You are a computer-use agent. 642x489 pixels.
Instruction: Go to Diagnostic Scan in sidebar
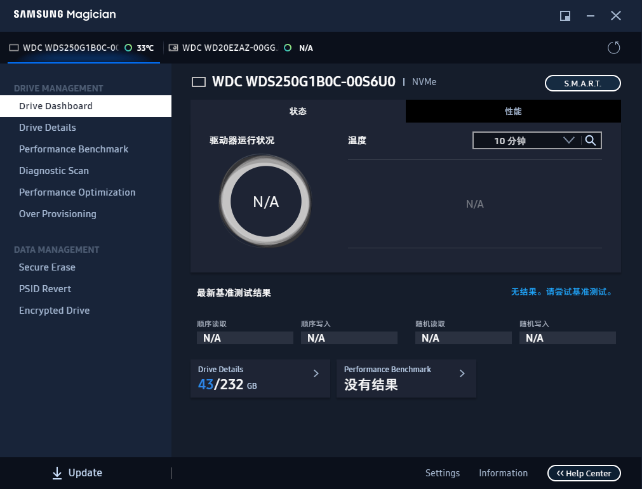click(x=54, y=171)
